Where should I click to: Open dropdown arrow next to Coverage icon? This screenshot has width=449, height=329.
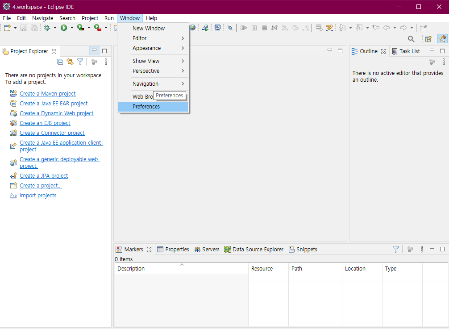tap(89, 28)
